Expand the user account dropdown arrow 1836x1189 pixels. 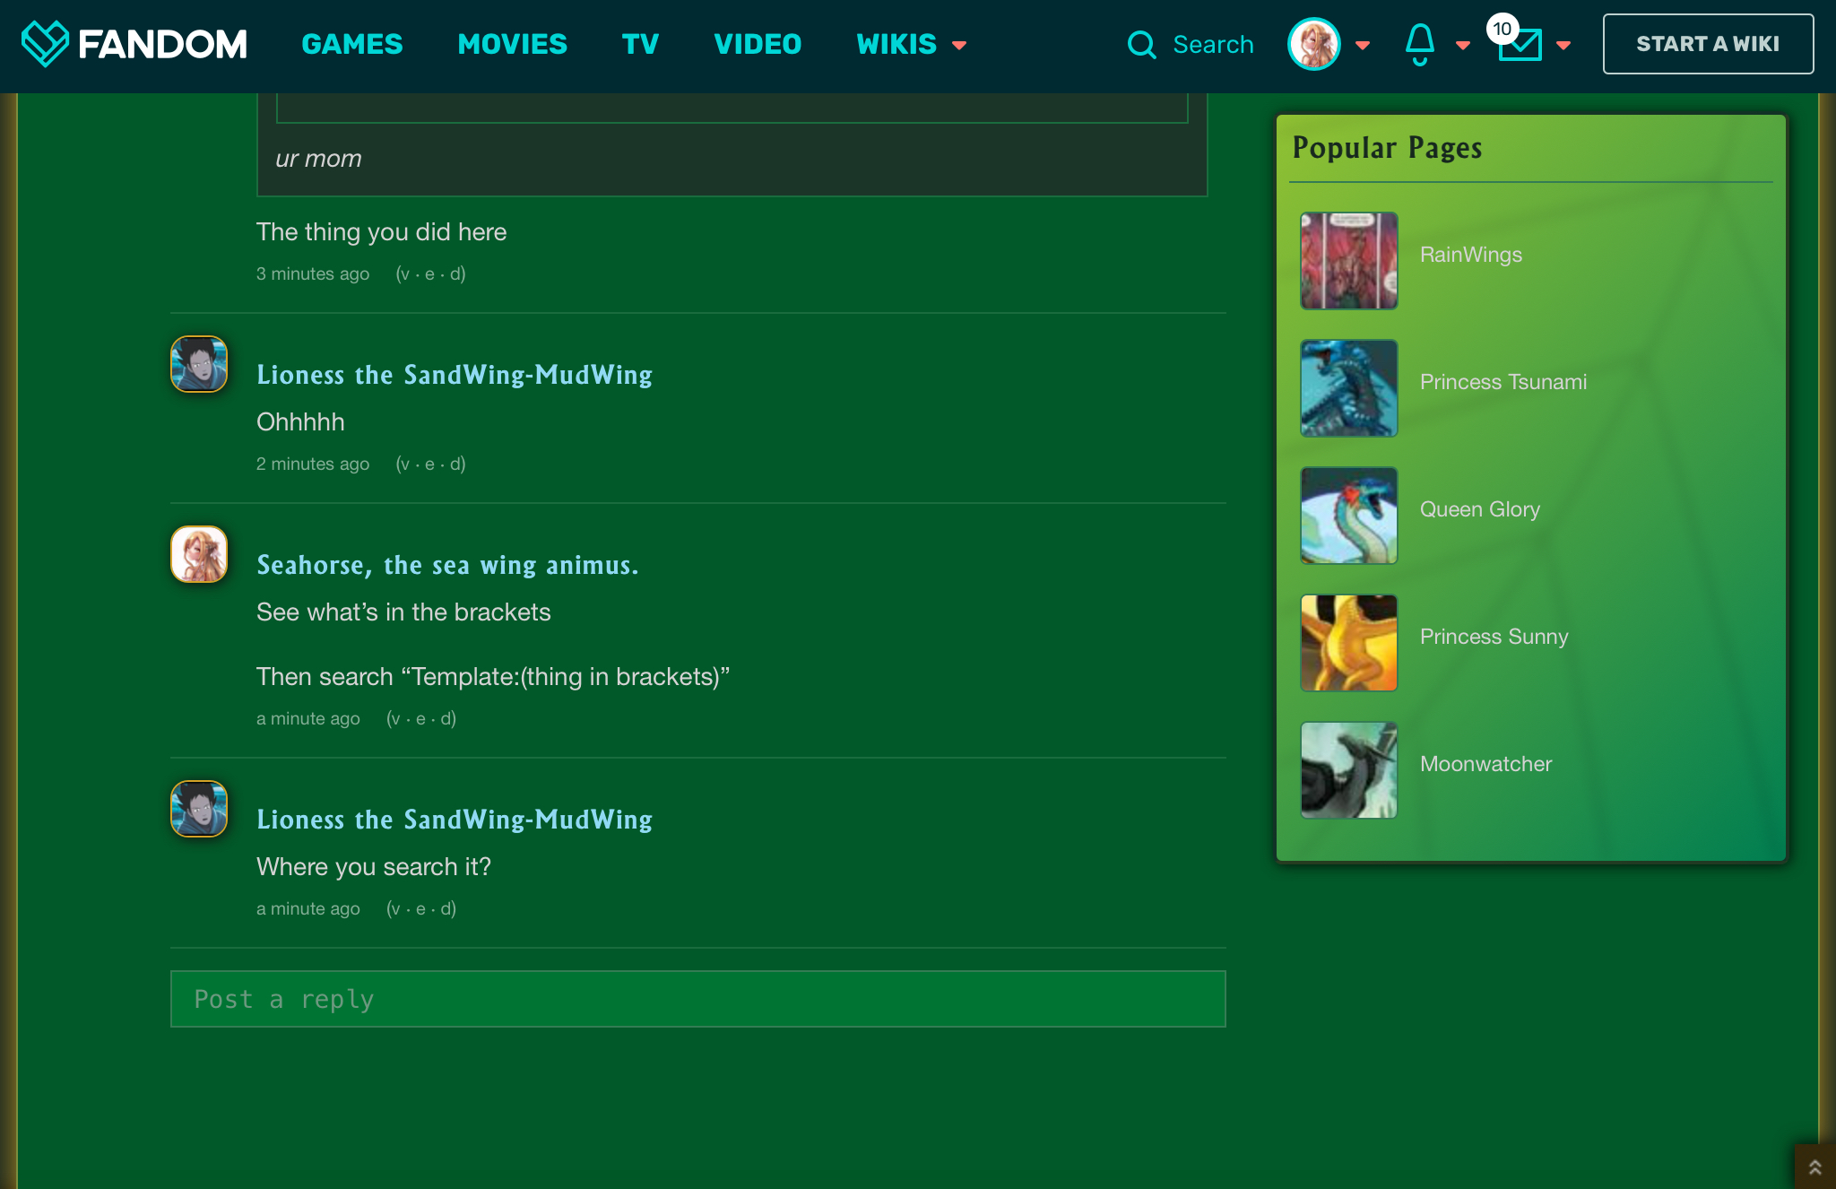point(1363,45)
